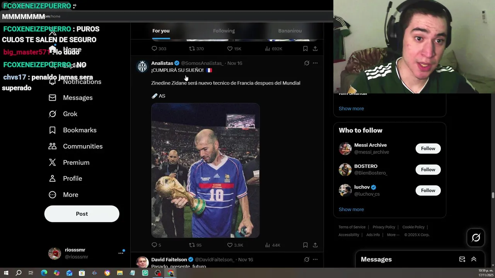
Task: Open the Zidane World Cup photo
Action: pos(205,170)
